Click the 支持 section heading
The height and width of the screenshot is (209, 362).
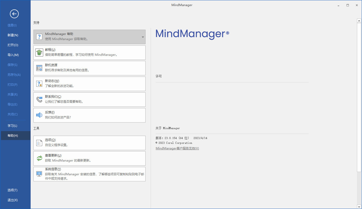click(36, 23)
